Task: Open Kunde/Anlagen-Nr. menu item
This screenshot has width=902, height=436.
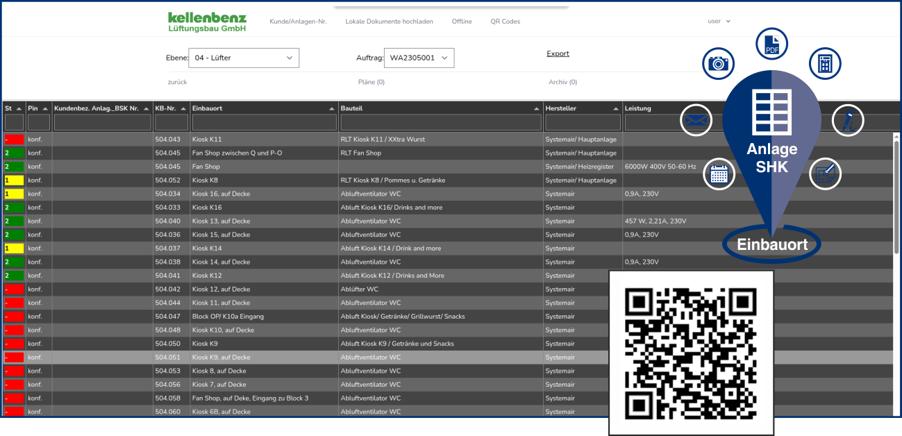Action: pos(298,22)
